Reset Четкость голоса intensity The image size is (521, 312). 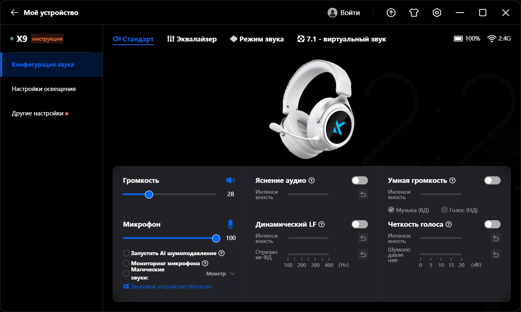(496, 238)
